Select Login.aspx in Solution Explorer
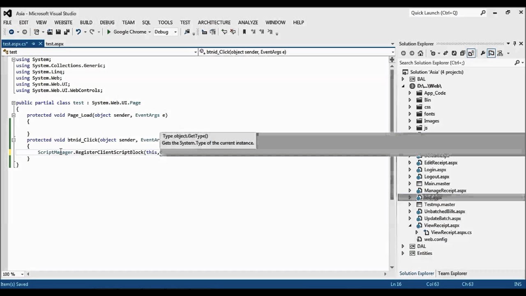The image size is (526, 296). click(435, 169)
